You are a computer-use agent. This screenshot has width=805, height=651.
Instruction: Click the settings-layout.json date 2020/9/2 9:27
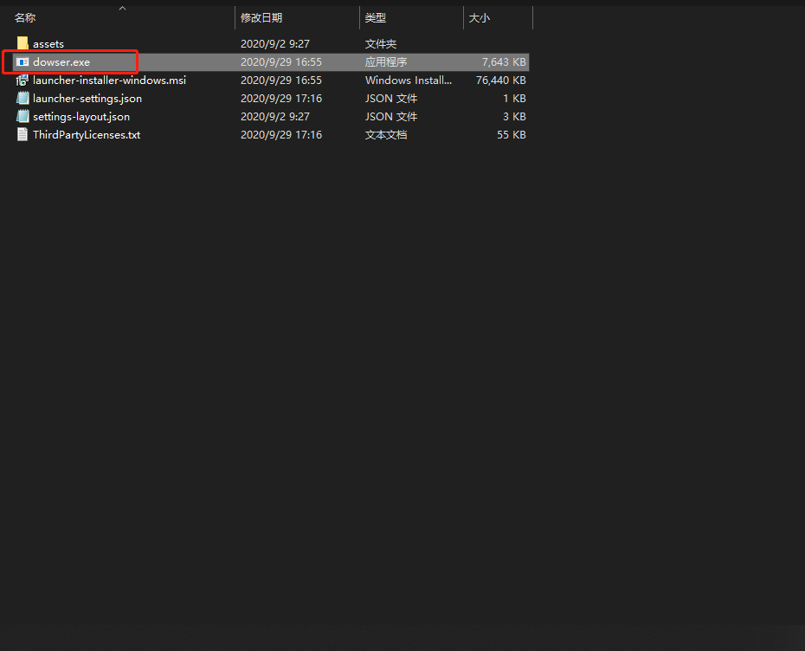275,117
